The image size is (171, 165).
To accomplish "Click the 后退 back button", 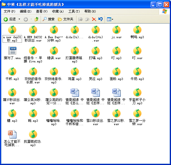I will [x=10, y=19].
